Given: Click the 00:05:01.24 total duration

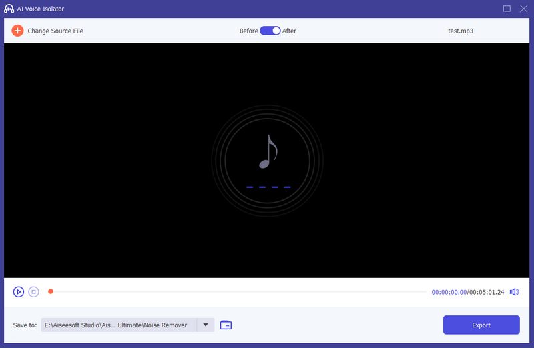Looking at the screenshot, I should click(x=487, y=292).
